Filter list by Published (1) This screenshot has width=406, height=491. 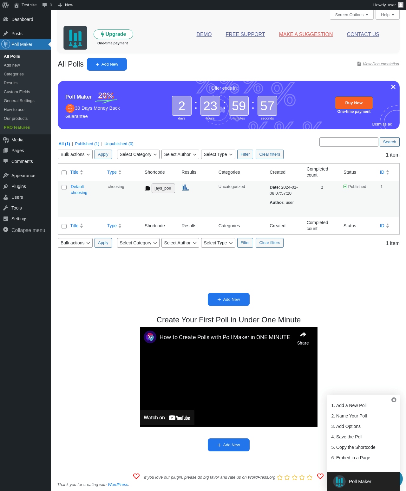point(87,144)
